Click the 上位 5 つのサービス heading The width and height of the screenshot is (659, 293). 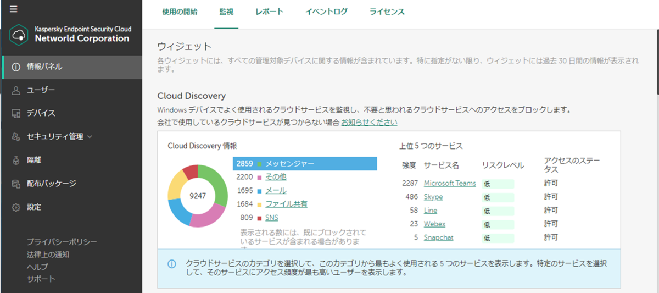point(431,146)
